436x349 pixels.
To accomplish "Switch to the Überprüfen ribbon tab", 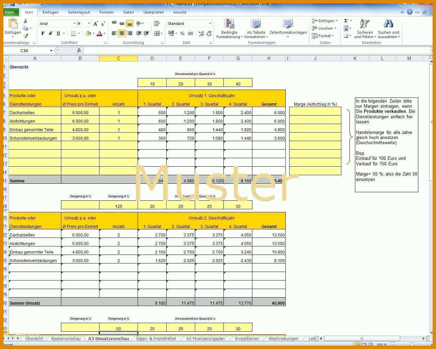I will [154, 12].
